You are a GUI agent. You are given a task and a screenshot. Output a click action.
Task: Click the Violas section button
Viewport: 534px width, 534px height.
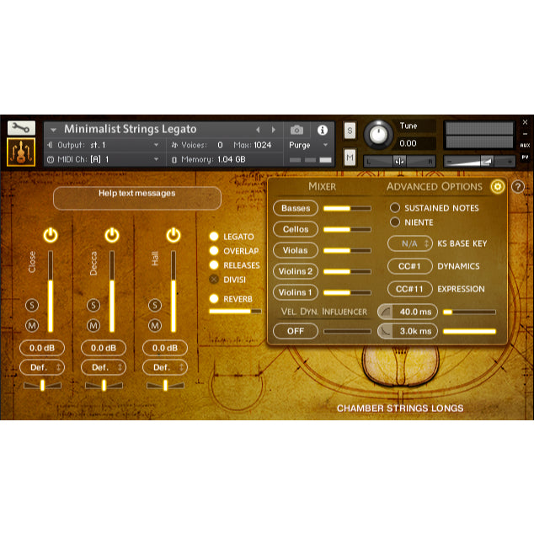coord(296,250)
